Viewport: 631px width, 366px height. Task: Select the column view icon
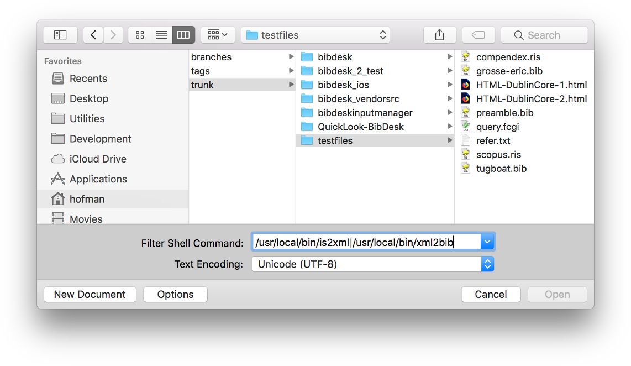click(x=183, y=34)
